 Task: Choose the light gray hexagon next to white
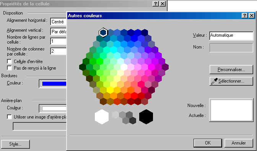pos(115,115)
